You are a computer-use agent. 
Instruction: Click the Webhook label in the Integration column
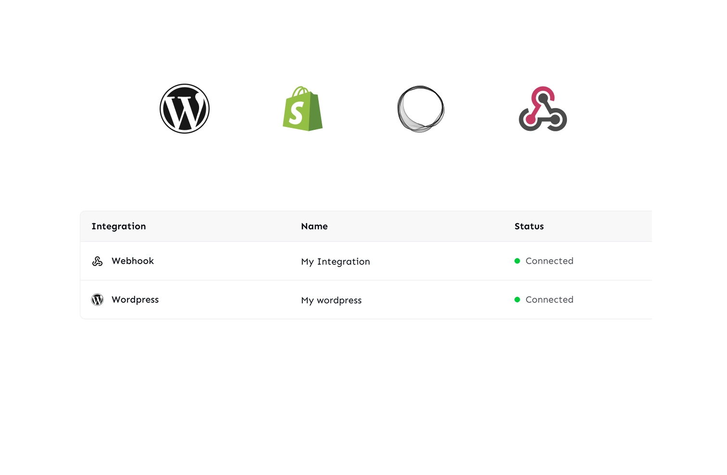[x=133, y=261]
